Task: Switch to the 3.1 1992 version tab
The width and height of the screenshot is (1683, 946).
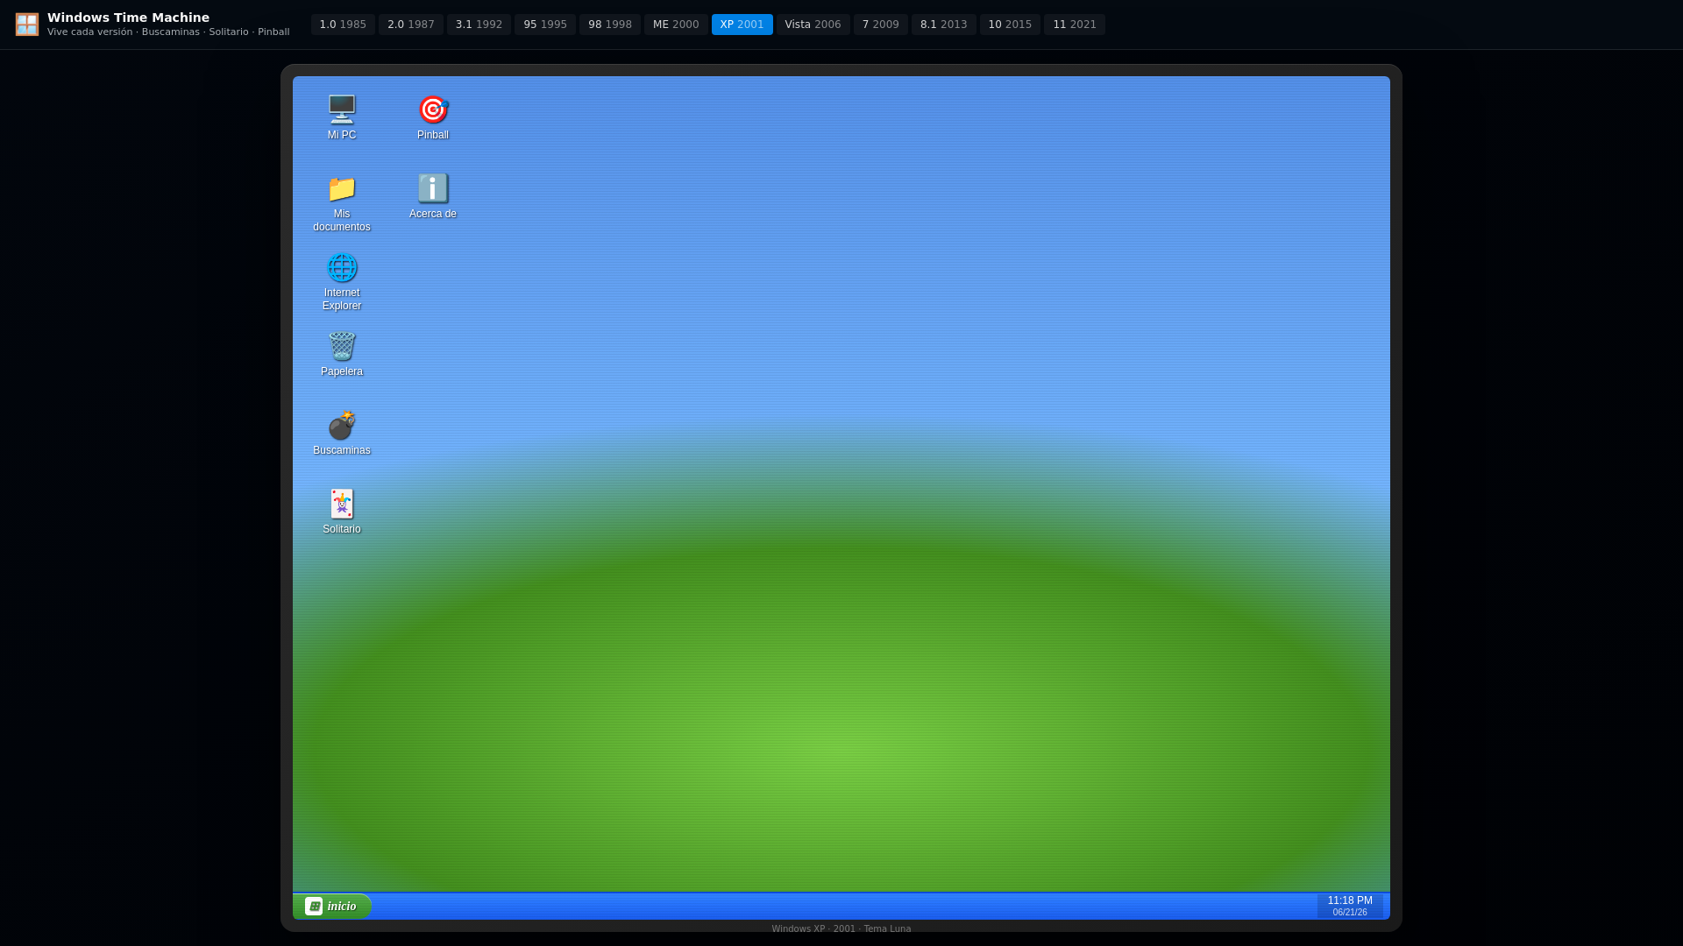Action: coord(479,25)
